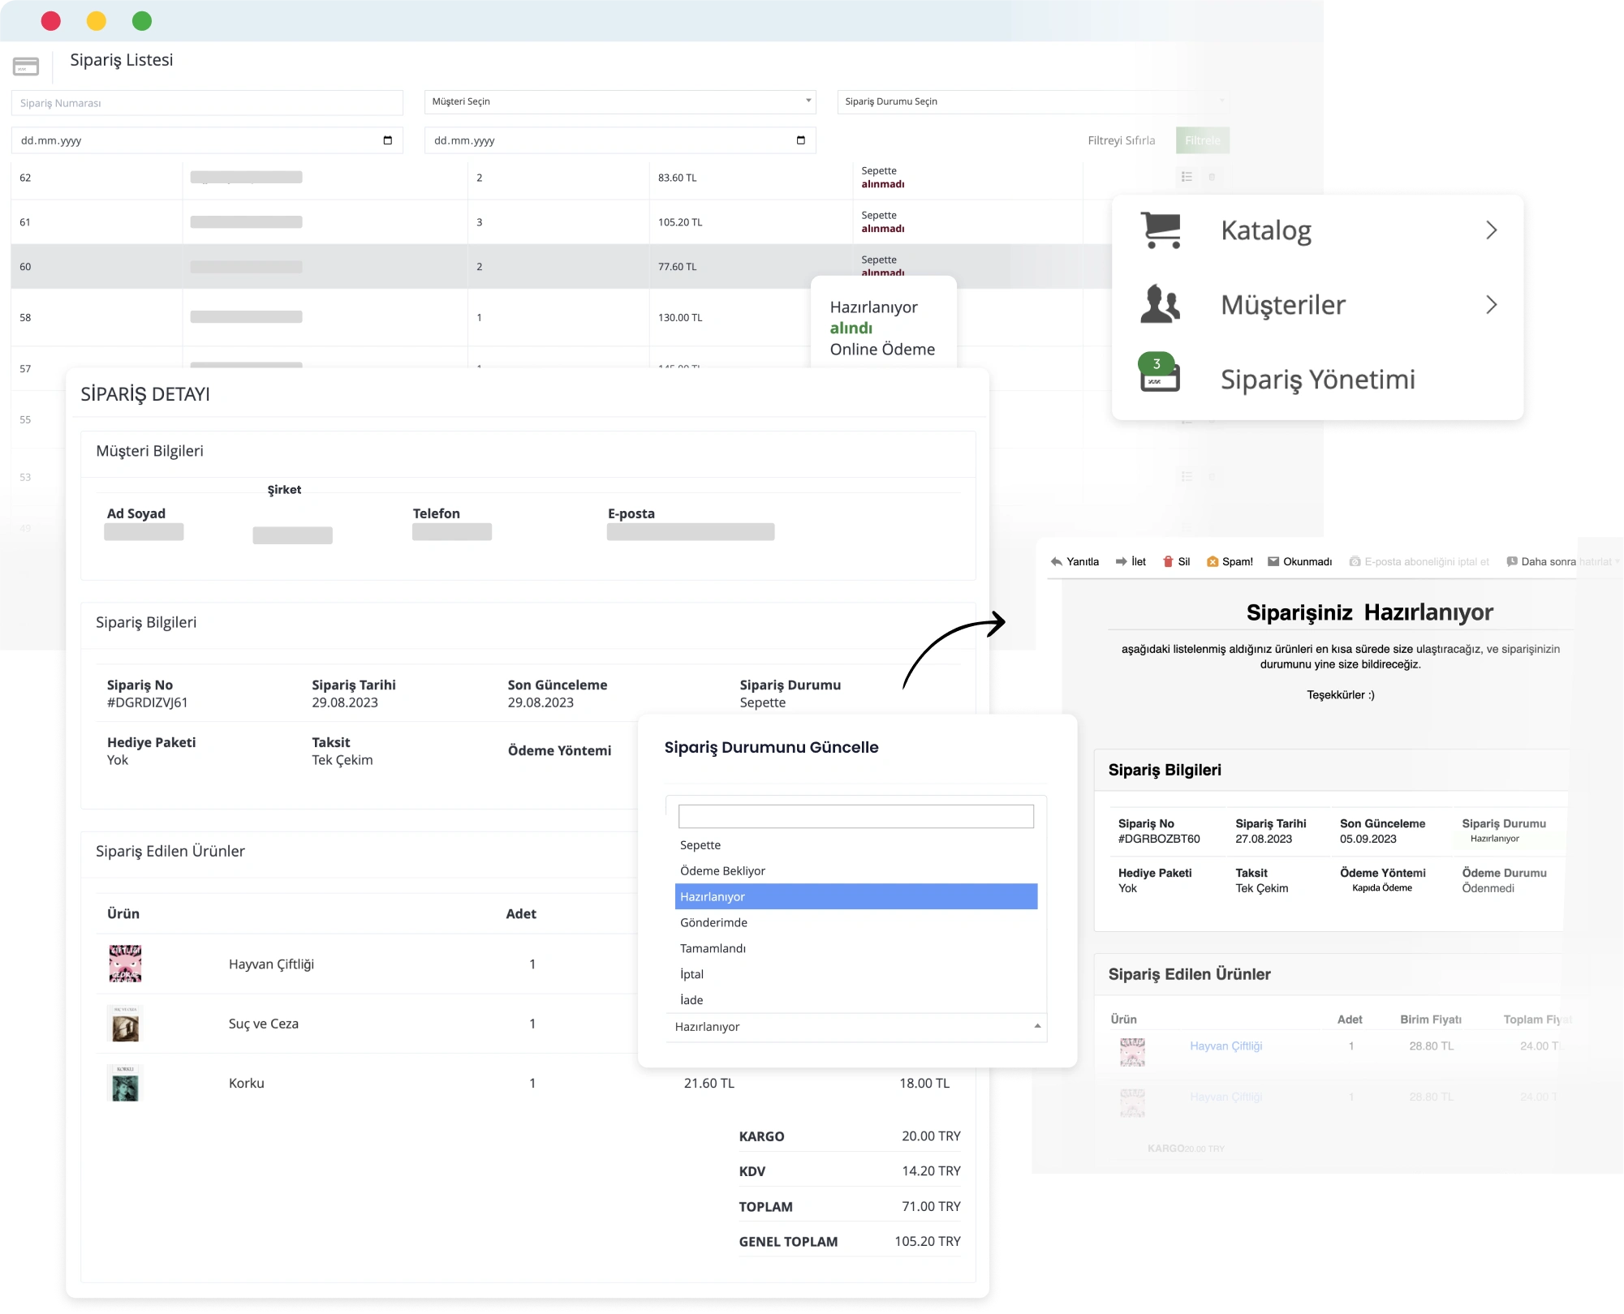
Task: Click the red macOS close button
Action: point(50,21)
